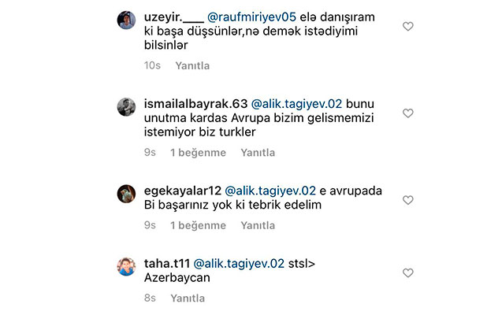Image resolution: width=502 pixels, height=315 pixels.
Task: Open the @raufmiriyev05 mention link
Action: click(x=251, y=17)
